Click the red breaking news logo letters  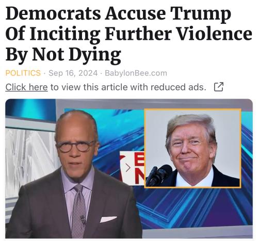(x=139, y=169)
